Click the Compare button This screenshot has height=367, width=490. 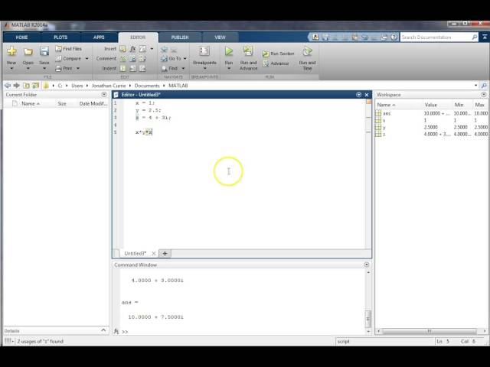(x=68, y=58)
